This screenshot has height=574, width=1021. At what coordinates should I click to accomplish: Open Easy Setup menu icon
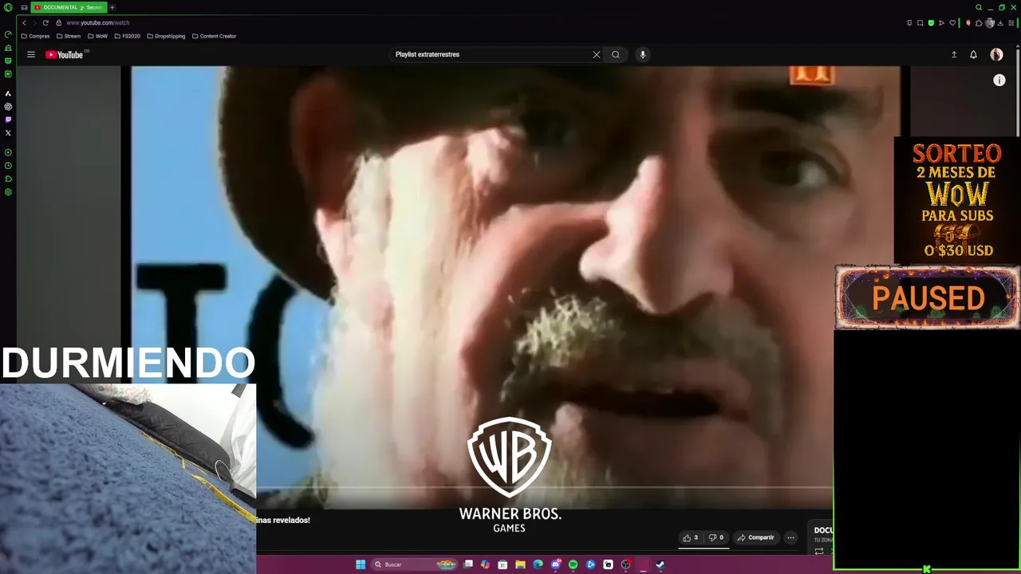1011,22
